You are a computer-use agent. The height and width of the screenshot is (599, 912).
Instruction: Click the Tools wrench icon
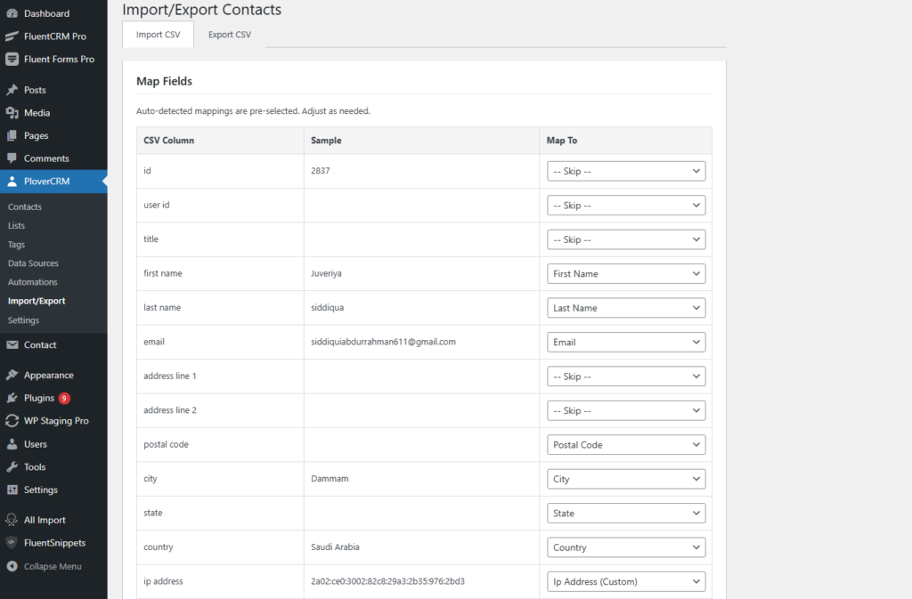coord(12,467)
